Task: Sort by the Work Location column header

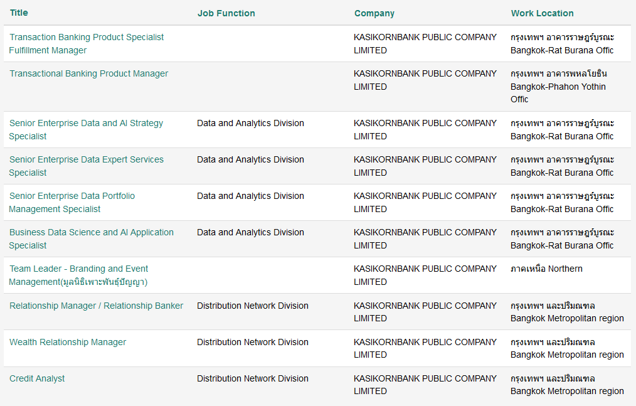Action: click(543, 13)
